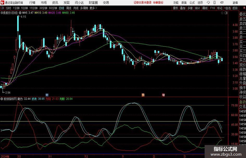This screenshot has width=246, height=158.
Task: Click the 标记 mark button
Action: click(x=220, y=8)
